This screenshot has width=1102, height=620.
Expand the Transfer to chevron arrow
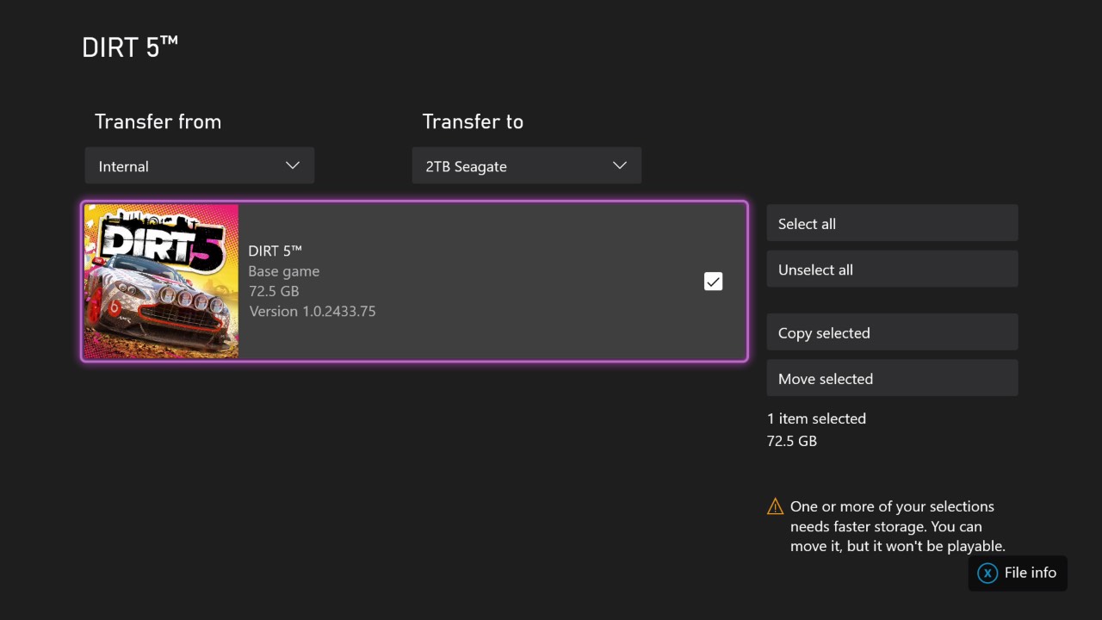point(620,165)
